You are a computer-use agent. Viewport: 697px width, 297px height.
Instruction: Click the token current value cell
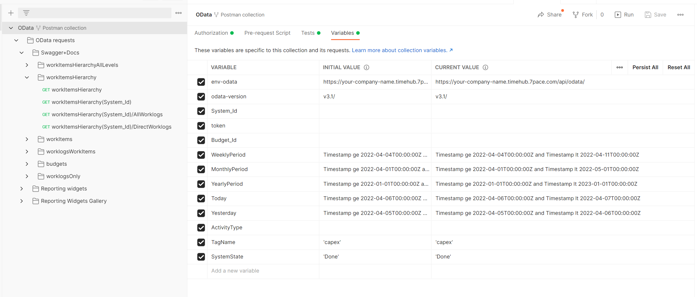[x=562, y=126]
